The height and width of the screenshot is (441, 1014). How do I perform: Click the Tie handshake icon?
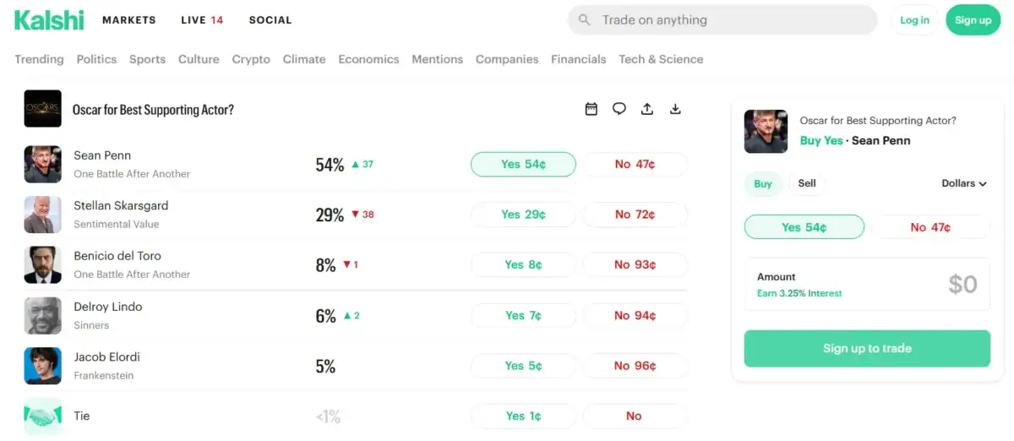pyautogui.click(x=42, y=416)
